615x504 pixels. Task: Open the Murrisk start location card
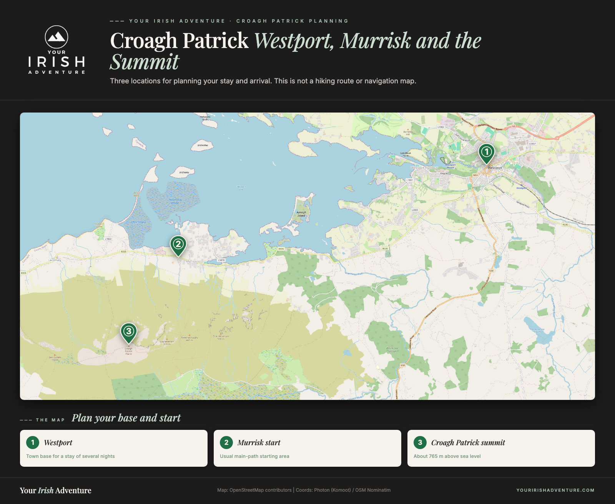point(307,448)
